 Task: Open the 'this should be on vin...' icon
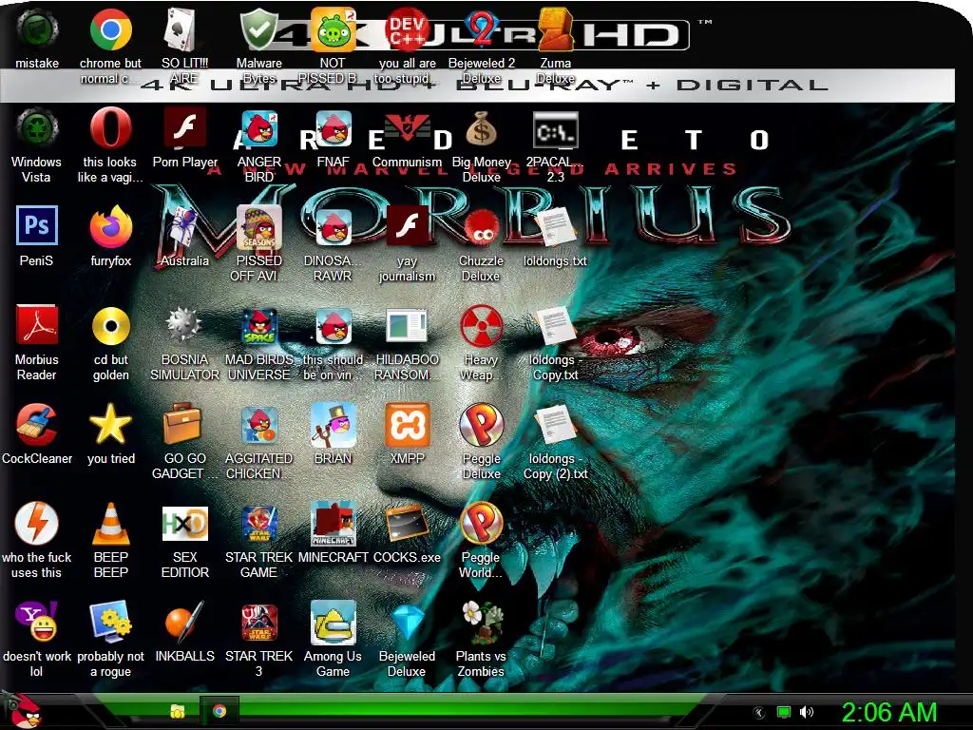click(x=333, y=326)
